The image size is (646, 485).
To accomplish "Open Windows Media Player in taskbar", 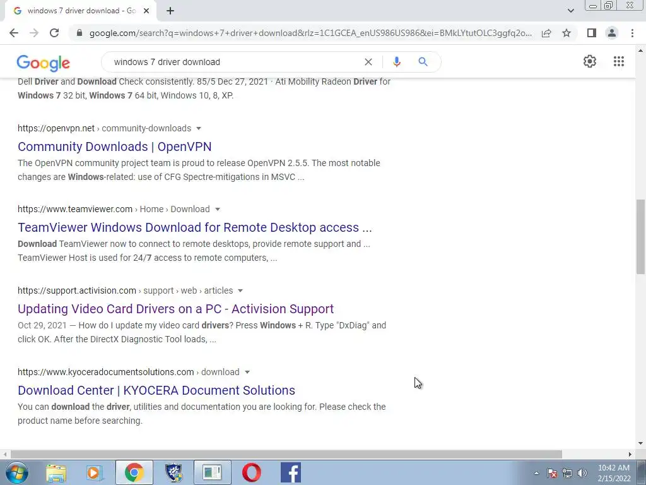I will pos(95,472).
